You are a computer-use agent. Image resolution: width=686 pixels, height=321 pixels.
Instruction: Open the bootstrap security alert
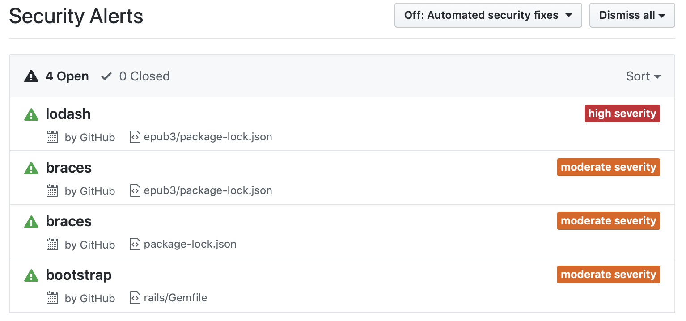coord(79,275)
